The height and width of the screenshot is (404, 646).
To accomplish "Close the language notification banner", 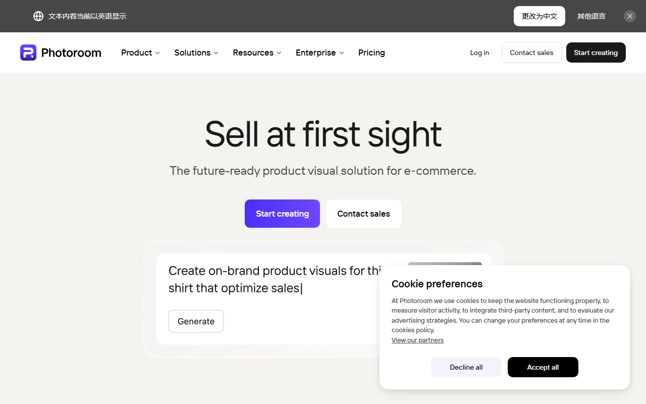I will 630,16.
